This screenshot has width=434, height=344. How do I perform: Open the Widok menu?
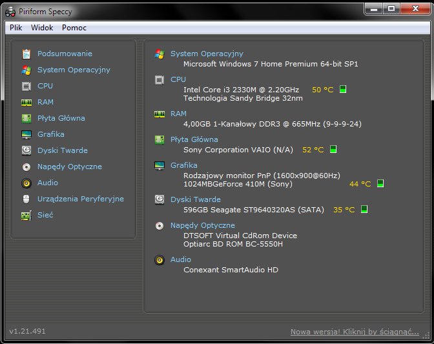[42, 28]
